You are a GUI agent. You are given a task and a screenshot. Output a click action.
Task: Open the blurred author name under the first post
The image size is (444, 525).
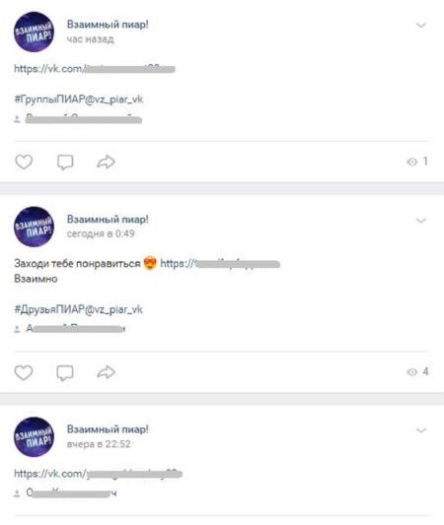(x=84, y=119)
